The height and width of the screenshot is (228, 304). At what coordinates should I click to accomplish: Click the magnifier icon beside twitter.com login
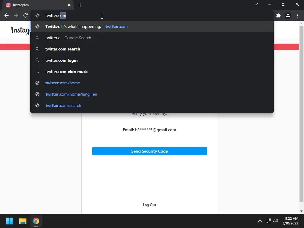pyautogui.click(x=37, y=60)
